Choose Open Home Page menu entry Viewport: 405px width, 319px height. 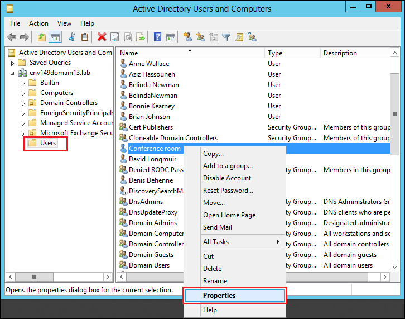point(235,215)
